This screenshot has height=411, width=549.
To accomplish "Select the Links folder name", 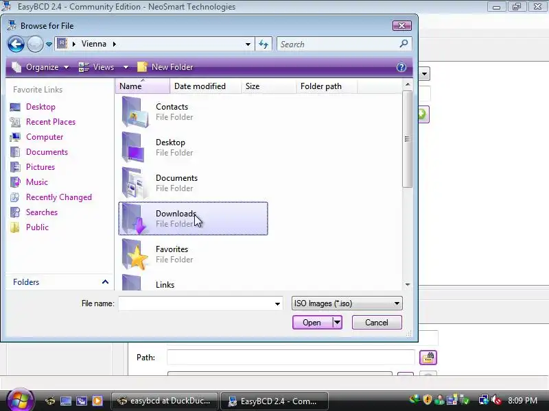I will coord(165,285).
